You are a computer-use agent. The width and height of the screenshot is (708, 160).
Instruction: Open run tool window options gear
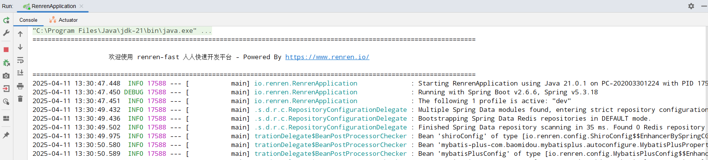click(x=691, y=6)
